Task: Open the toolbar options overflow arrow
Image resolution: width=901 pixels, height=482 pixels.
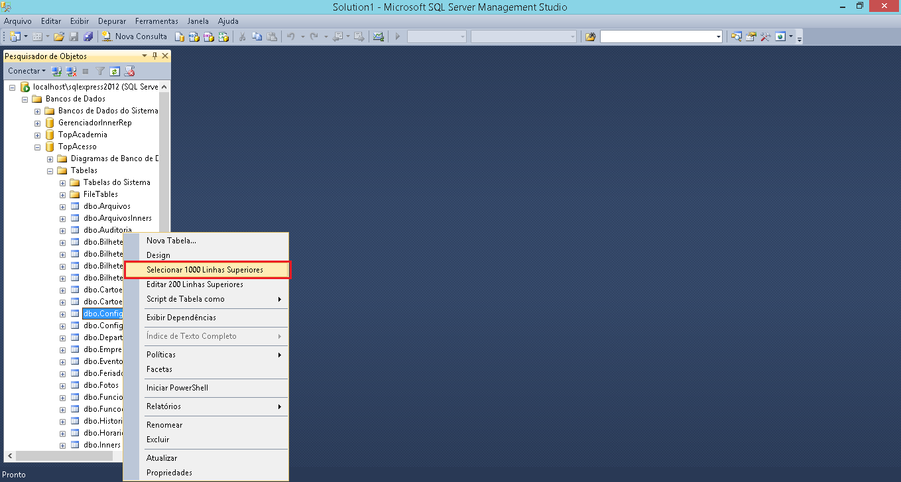Action: [x=800, y=38]
